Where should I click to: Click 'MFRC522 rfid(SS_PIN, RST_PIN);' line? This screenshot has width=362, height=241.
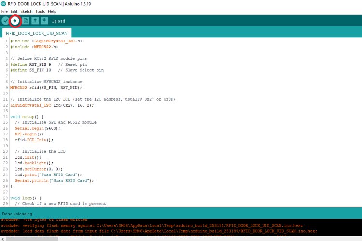[46, 88]
